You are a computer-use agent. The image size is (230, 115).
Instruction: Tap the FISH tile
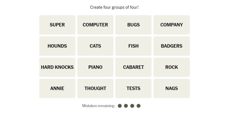tap(133, 46)
